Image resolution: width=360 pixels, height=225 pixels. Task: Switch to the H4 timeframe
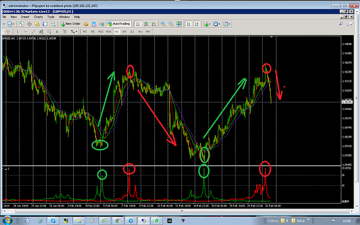(x=124, y=32)
